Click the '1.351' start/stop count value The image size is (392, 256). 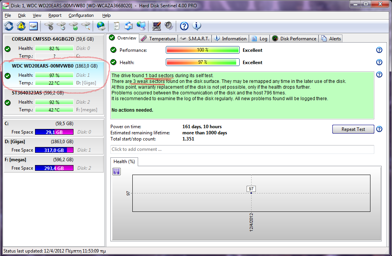[188, 139]
